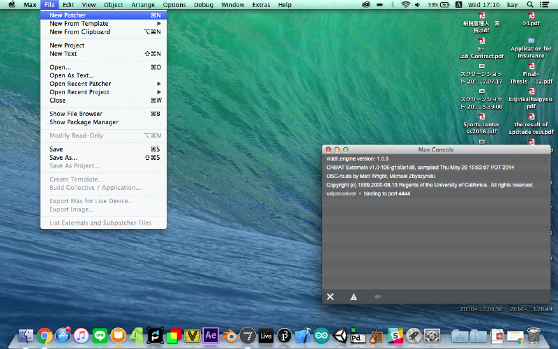Open iTunes from the dock
The height and width of the screenshot is (349, 558).
pos(81,336)
